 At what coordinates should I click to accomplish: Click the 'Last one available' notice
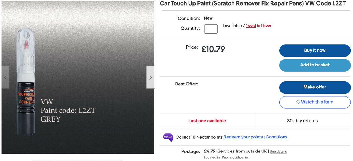[207, 121]
